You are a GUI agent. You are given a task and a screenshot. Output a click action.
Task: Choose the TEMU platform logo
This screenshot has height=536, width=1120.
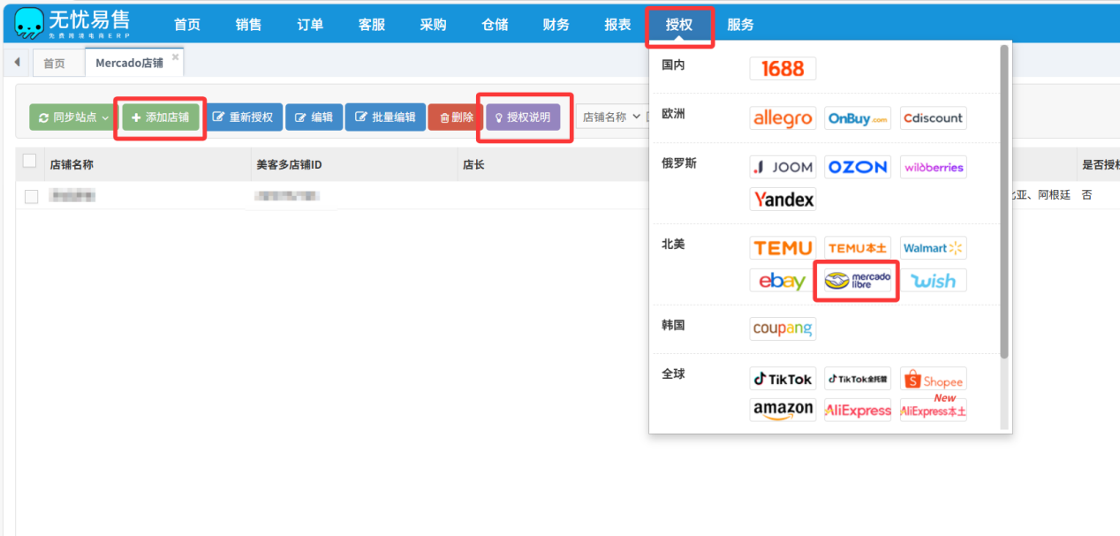[x=783, y=248]
